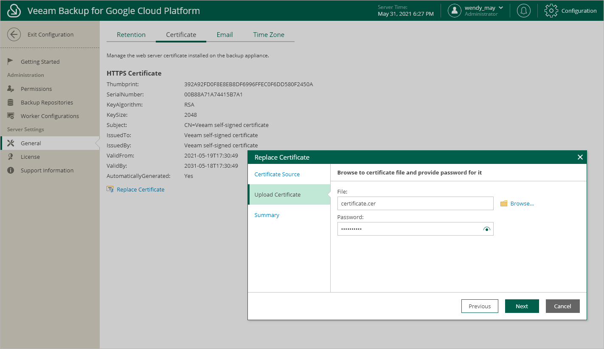
Task: Click the Previous button
Action: point(480,306)
